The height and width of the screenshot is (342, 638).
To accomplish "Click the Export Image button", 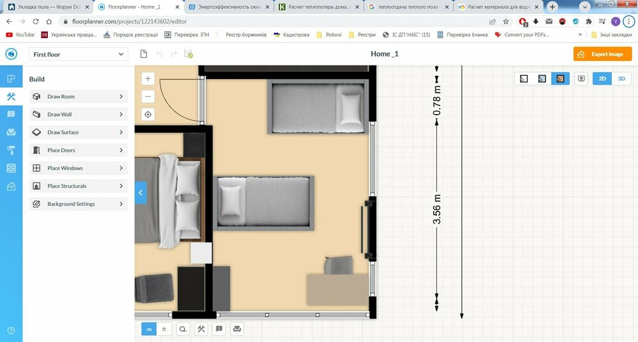I will pos(602,54).
